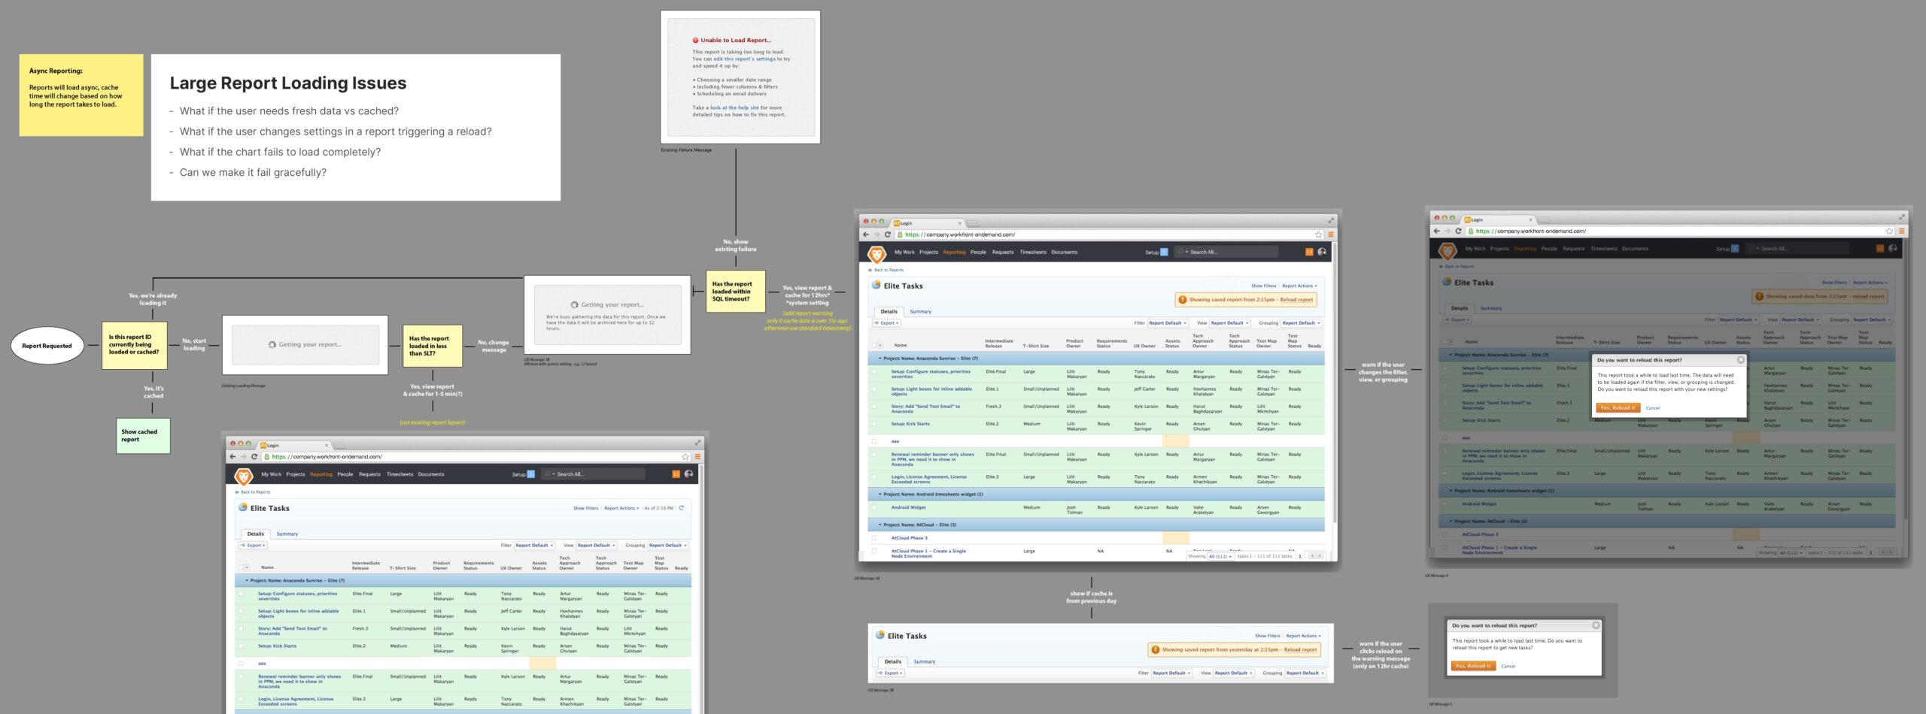Collapse 'Anaconda Sunrise' group in the 'As of 2:19 PM' window
Viewport: 1926px width, 714px height.
point(247,580)
